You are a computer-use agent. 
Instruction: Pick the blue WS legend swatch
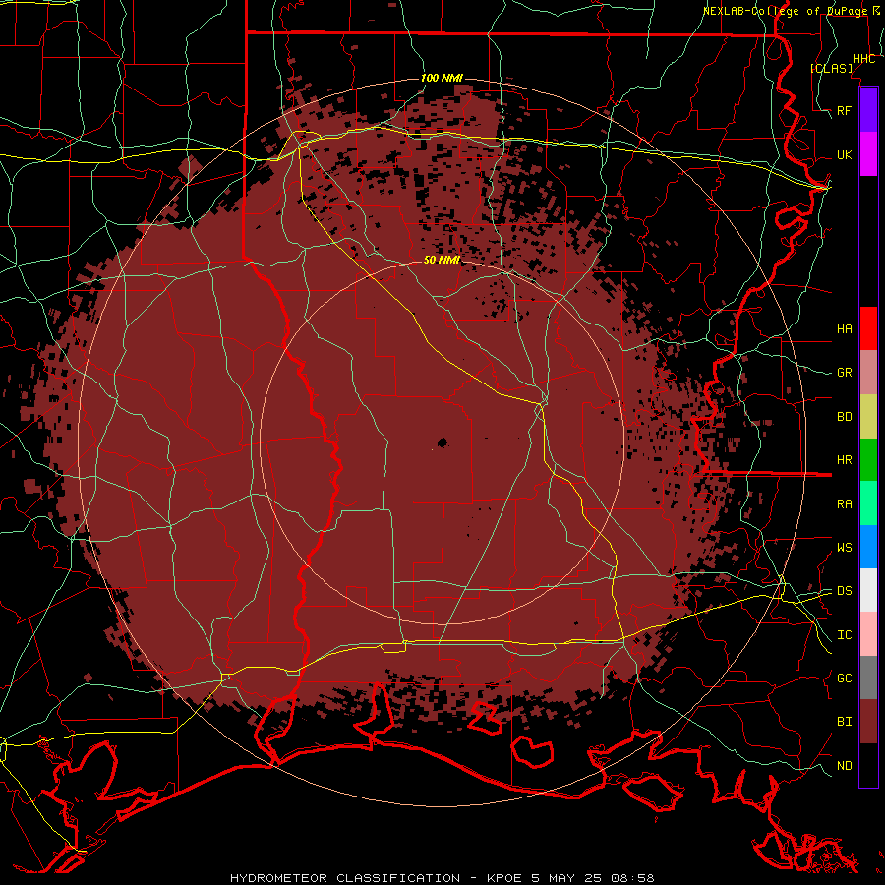click(868, 547)
